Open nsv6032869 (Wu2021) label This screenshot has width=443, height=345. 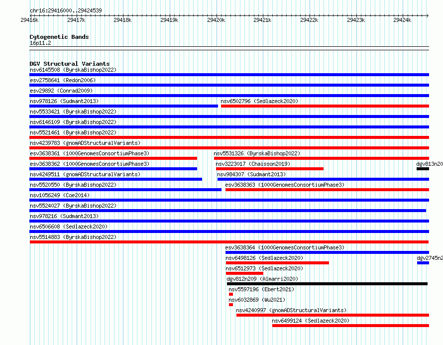[257, 300]
